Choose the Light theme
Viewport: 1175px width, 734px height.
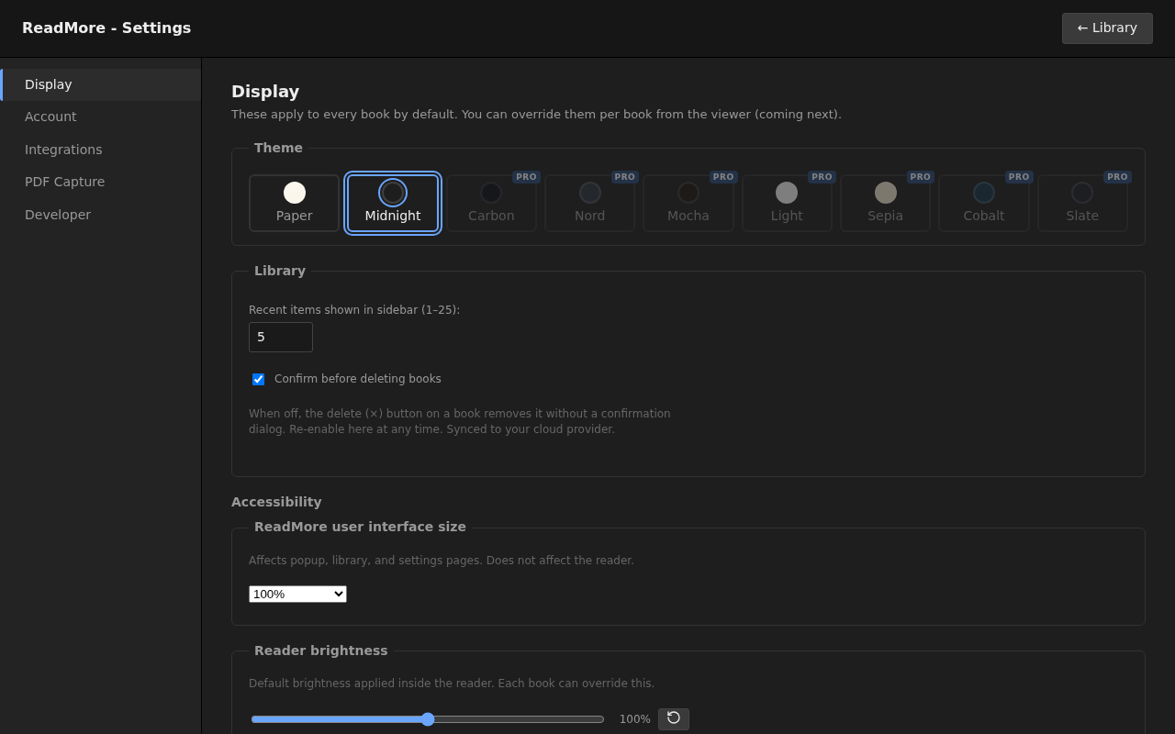(787, 204)
